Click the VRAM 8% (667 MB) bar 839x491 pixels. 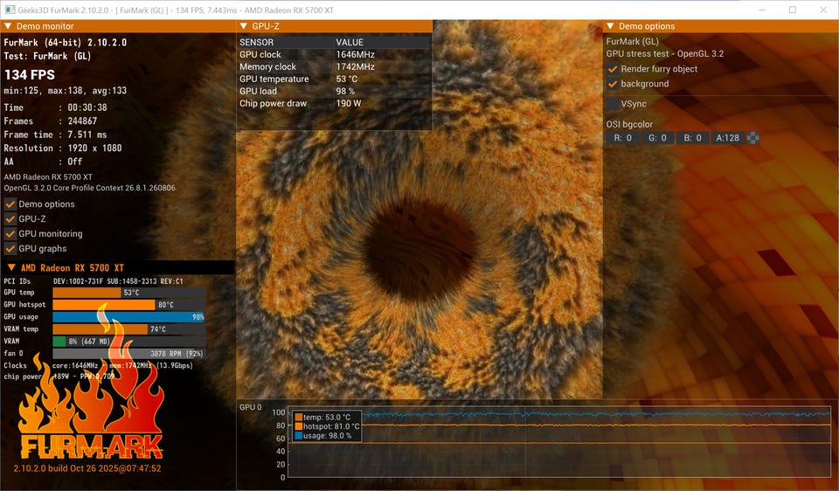click(x=129, y=342)
